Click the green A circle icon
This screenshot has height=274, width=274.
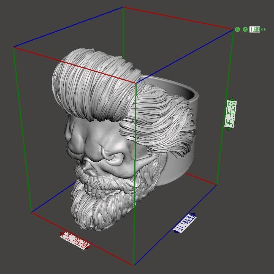point(245,29)
